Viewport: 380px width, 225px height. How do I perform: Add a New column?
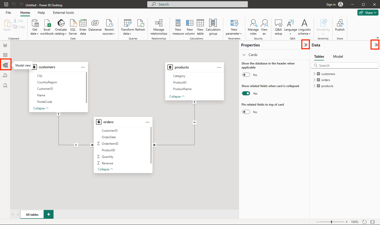tap(190, 27)
